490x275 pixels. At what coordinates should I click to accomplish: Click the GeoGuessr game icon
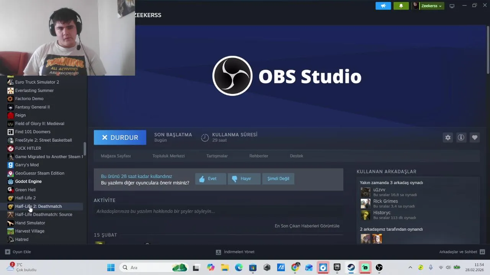(x=10, y=173)
